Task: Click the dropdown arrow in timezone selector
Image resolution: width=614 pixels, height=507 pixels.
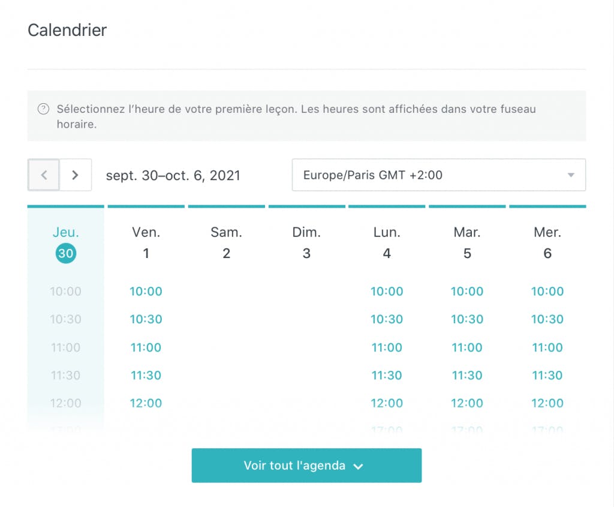Action: [571, 175]
